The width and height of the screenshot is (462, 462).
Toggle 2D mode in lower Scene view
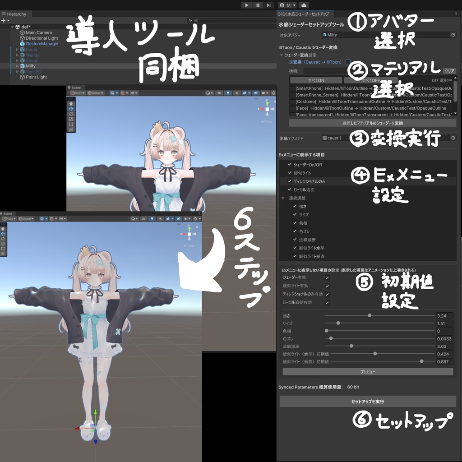[143, 219]
